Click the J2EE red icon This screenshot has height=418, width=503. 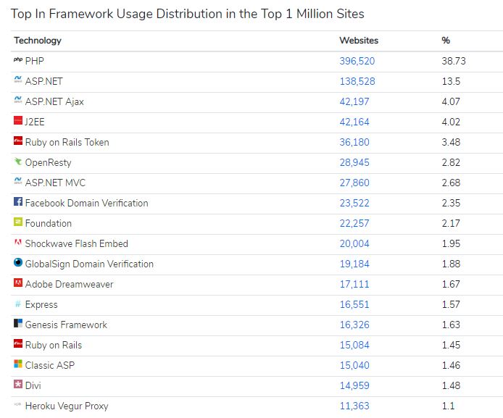coord(18,122)
